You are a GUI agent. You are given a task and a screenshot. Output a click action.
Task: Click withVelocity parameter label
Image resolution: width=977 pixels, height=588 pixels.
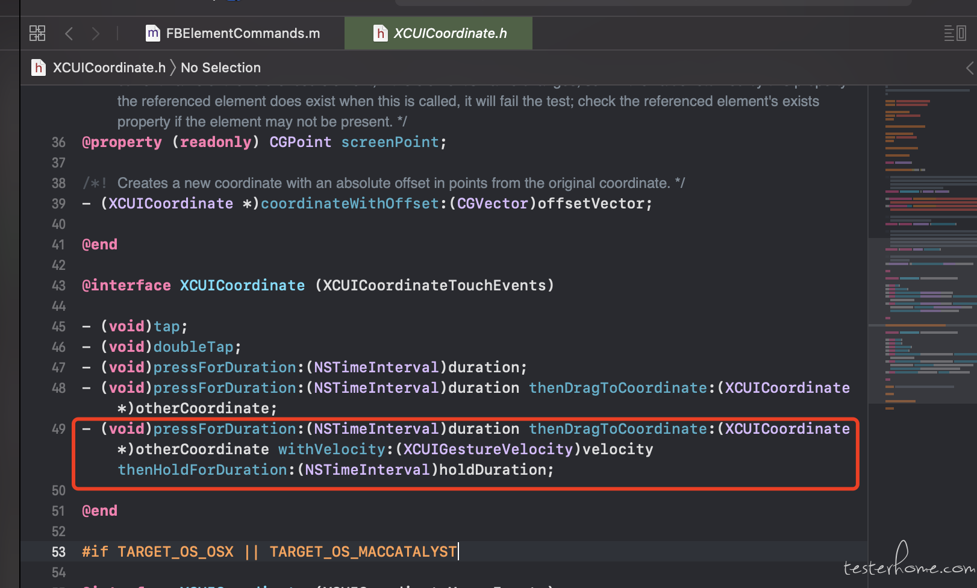pos(331,449)
